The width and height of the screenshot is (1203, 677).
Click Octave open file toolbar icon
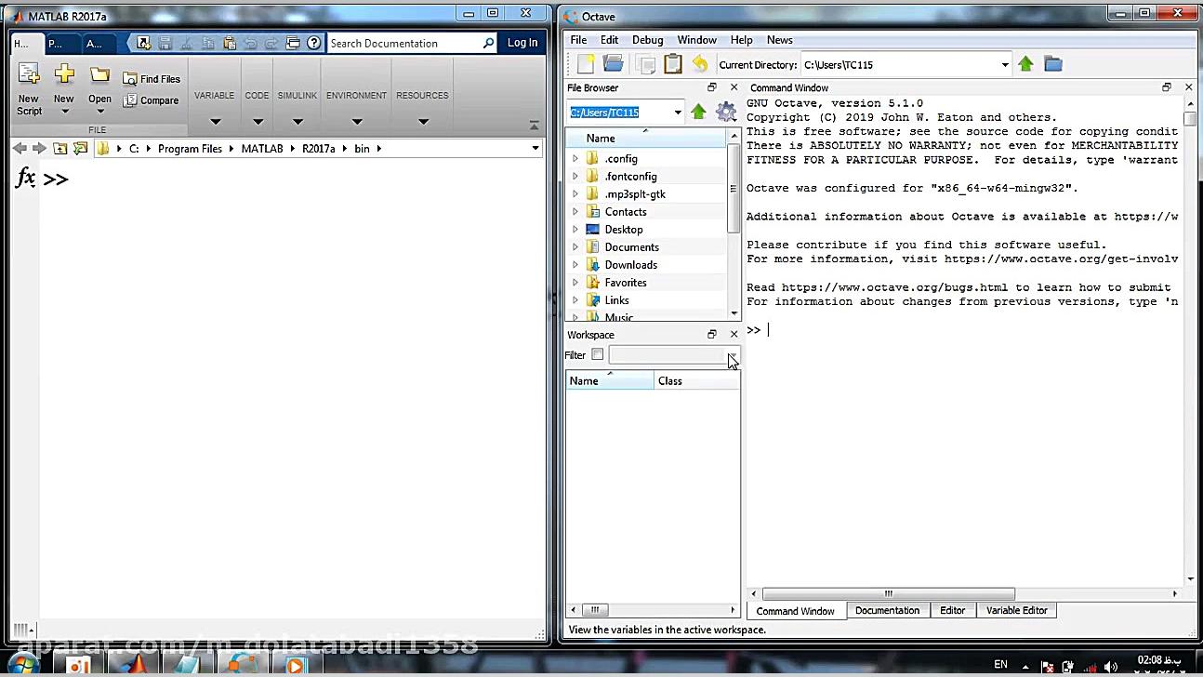coord(613,63)
